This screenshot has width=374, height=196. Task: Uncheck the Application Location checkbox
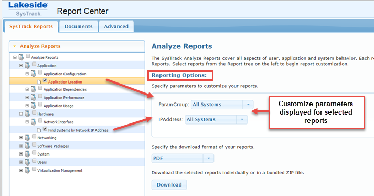coord(45,80)
